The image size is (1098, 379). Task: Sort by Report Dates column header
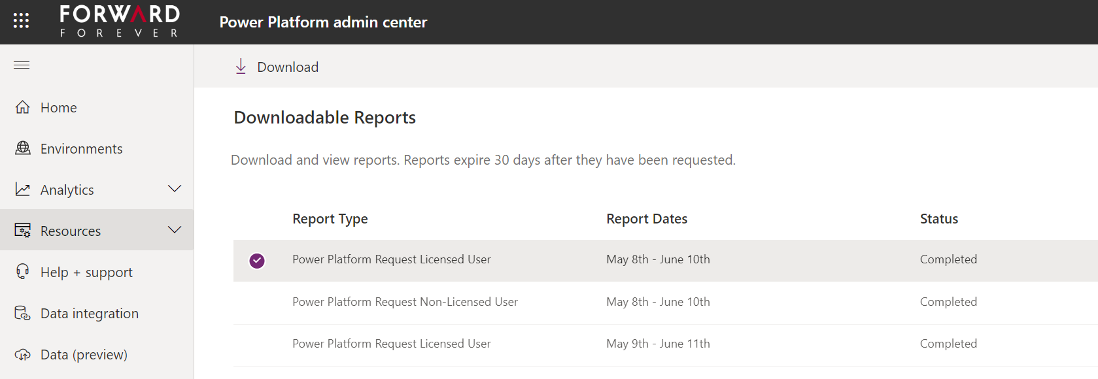[x=646, y=219]
